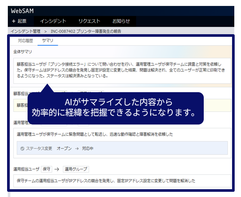Click the 全体サマリ section heading
This screenshot has height=197, width=241.
coord(22,51)
